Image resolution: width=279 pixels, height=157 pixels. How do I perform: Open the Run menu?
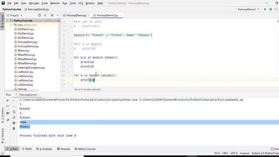tap(65, 3)
